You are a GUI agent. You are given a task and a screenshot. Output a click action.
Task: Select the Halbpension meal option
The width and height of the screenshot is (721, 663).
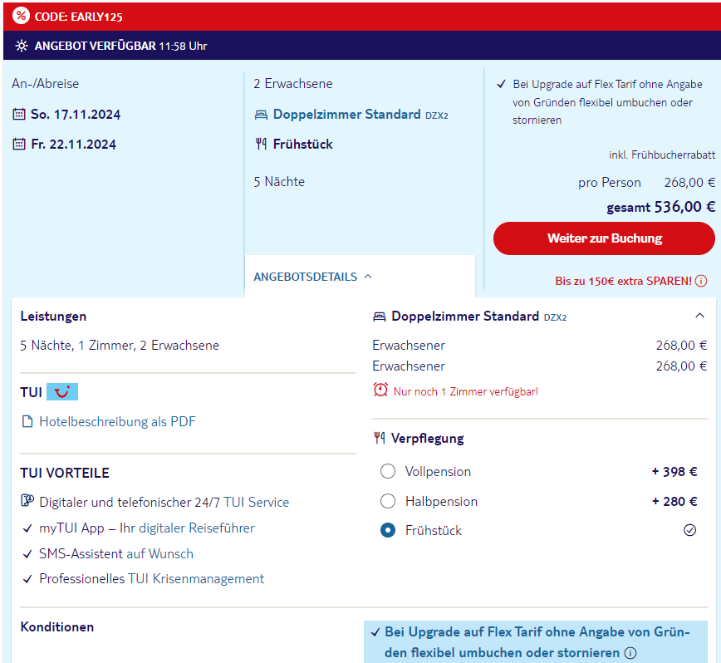pos(388,501)
